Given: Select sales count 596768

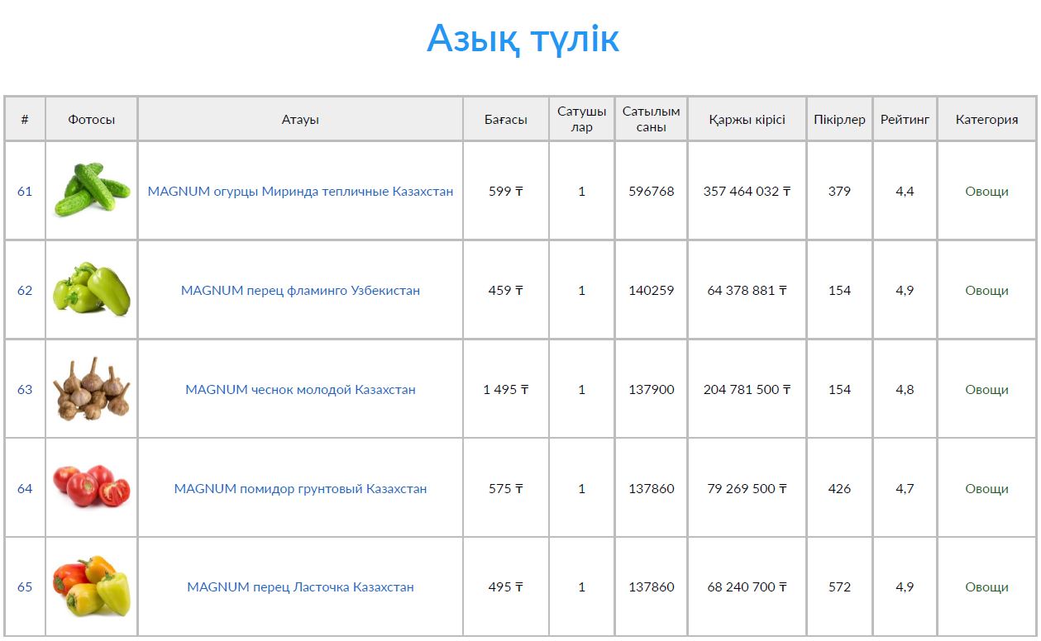Looking at the screenshot, I should 652,191.
